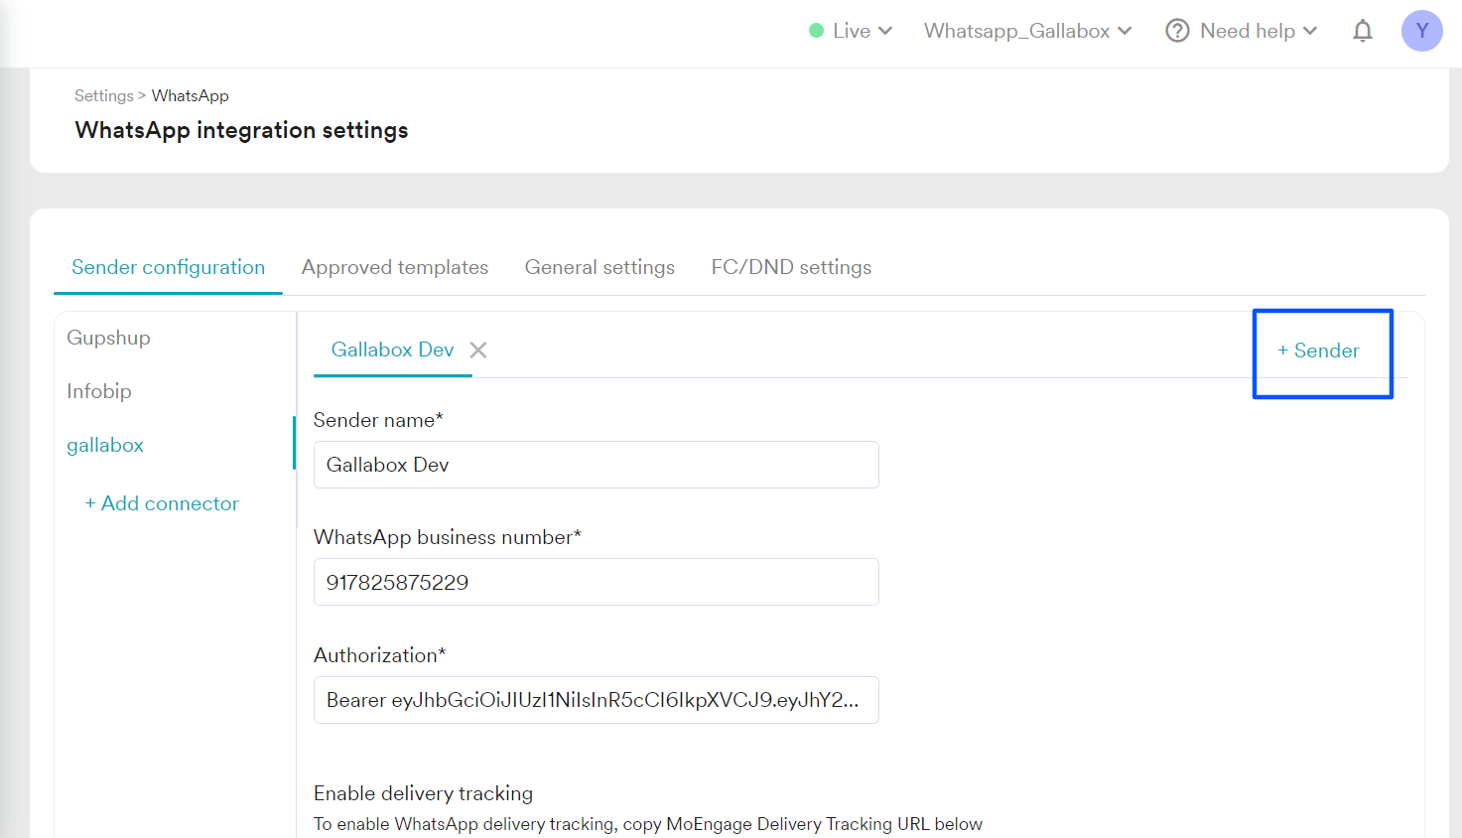Click the notification bell icon

pos(1362,32)
